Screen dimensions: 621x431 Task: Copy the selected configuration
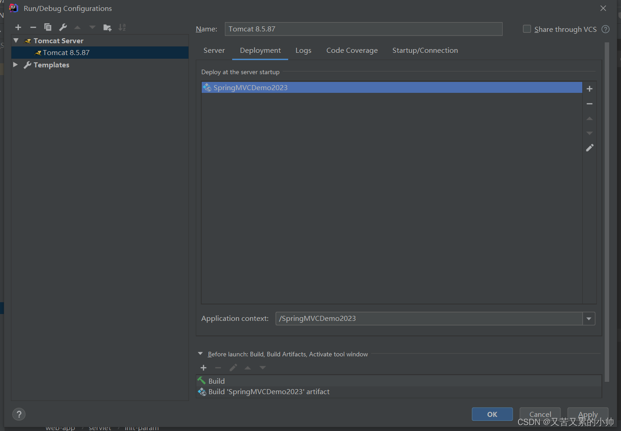[48, 27]
